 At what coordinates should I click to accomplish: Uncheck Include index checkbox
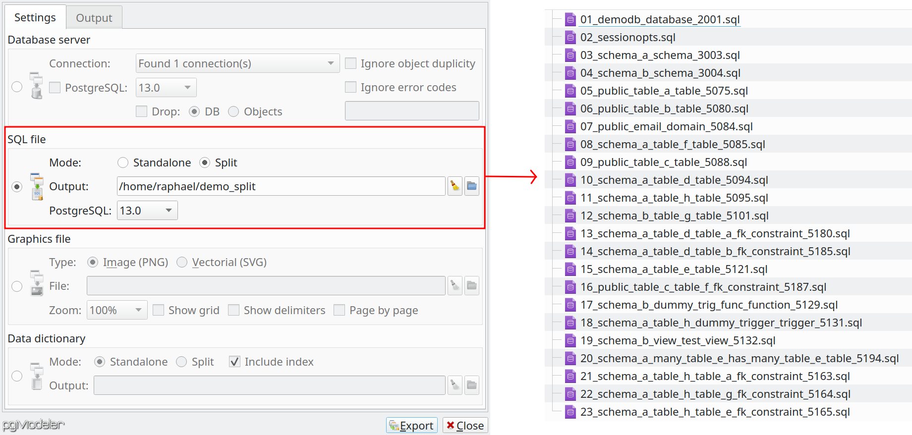[234, 362]
